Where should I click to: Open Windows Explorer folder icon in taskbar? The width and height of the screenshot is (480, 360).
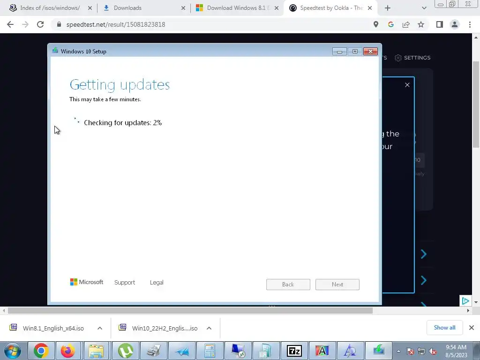[x=96, y=351]
